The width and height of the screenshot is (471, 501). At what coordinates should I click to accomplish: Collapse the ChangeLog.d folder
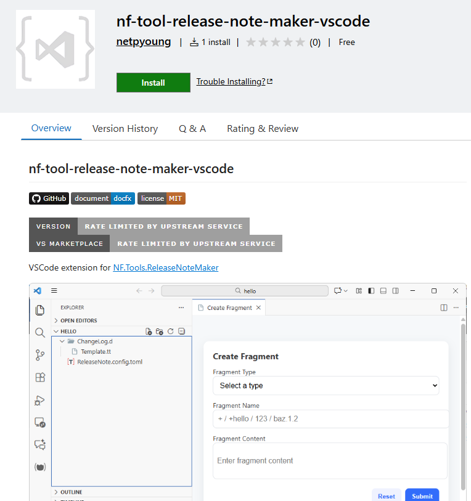click(x=62, y=341)
